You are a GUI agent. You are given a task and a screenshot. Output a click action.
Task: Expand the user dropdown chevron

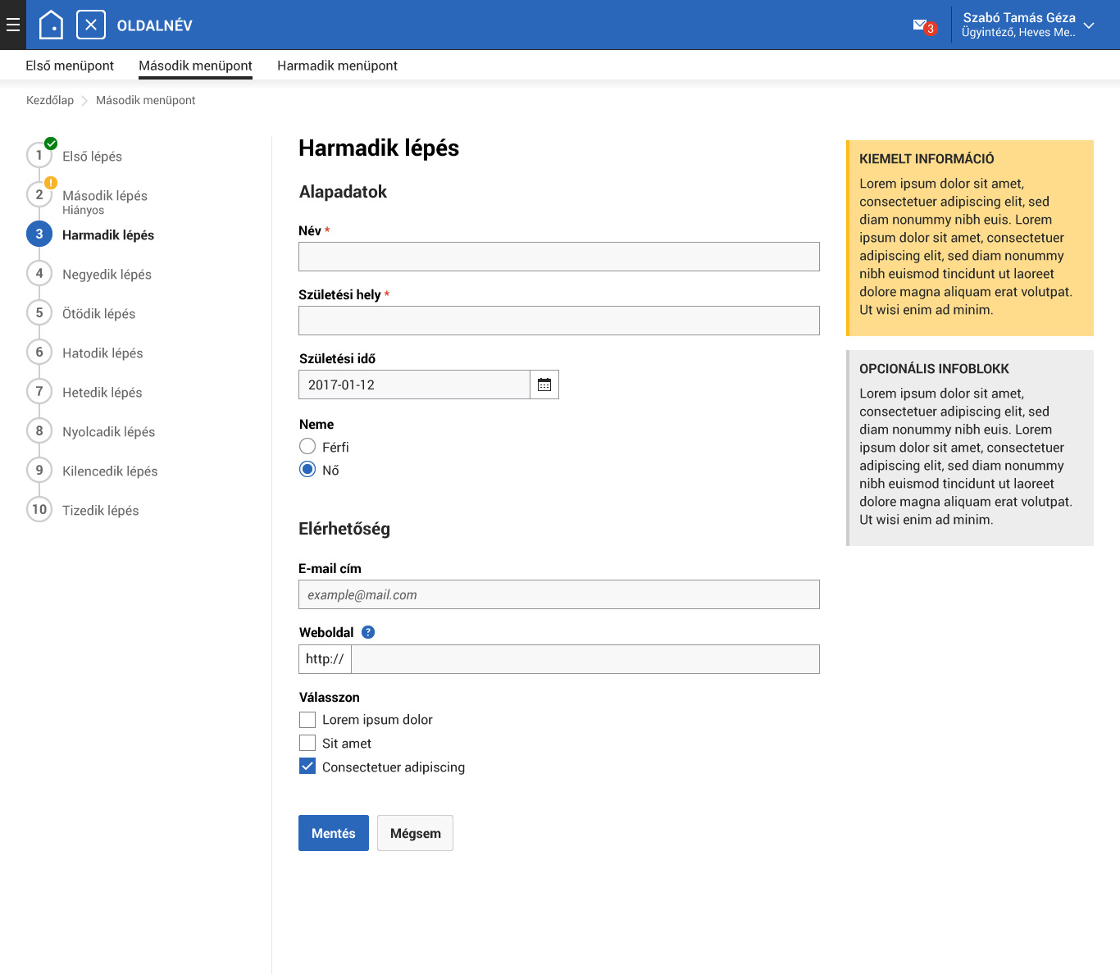(1089, 25)
